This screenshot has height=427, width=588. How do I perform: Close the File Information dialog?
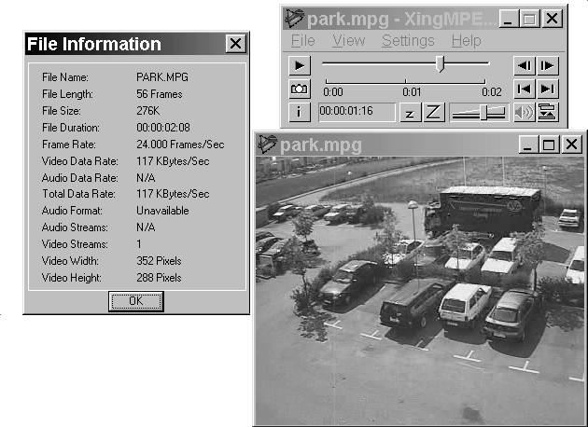[236, 44]
